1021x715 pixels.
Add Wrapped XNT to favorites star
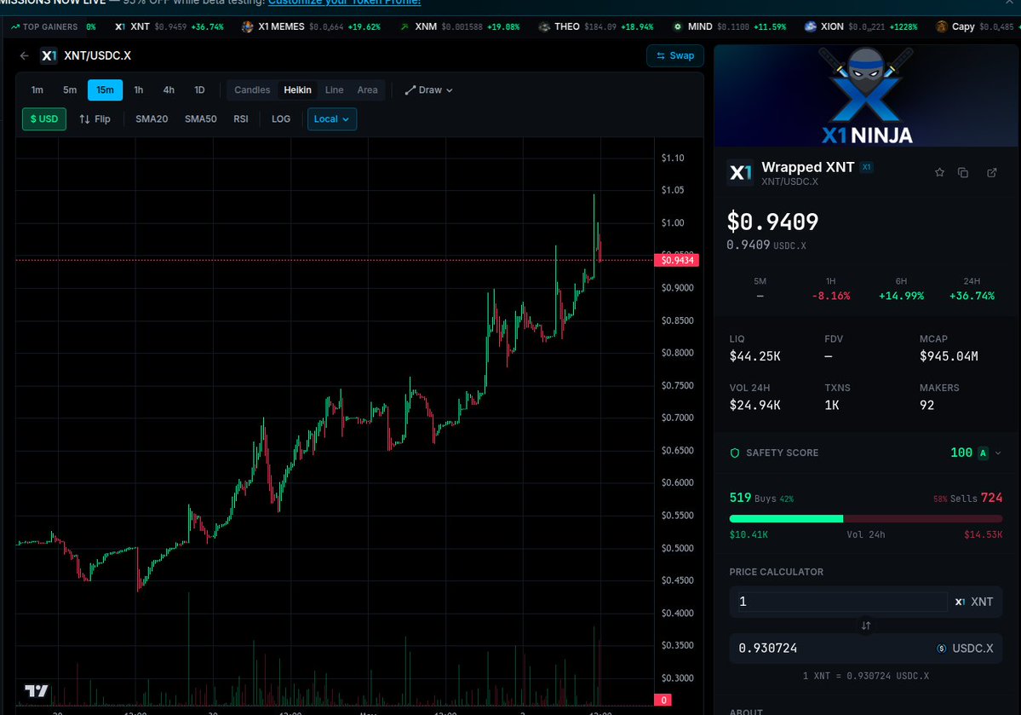tap(939, 173)
